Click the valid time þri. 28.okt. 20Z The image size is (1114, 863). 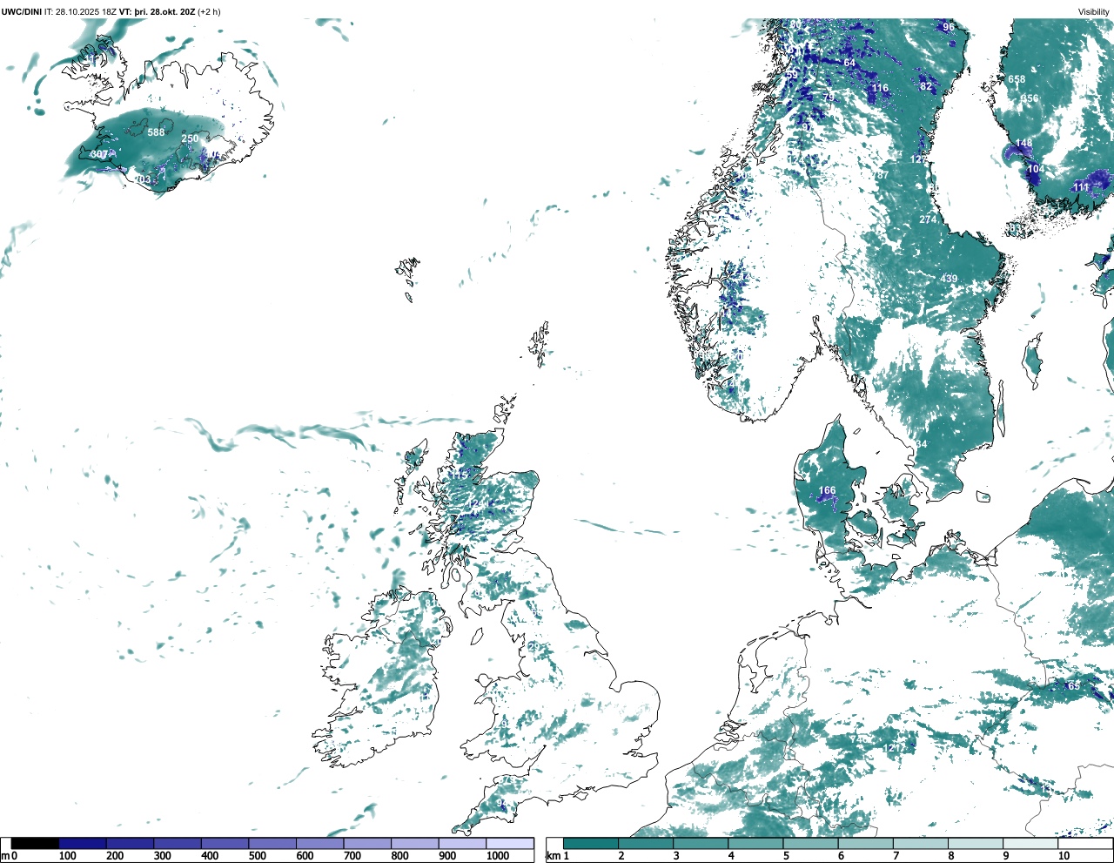164,11
